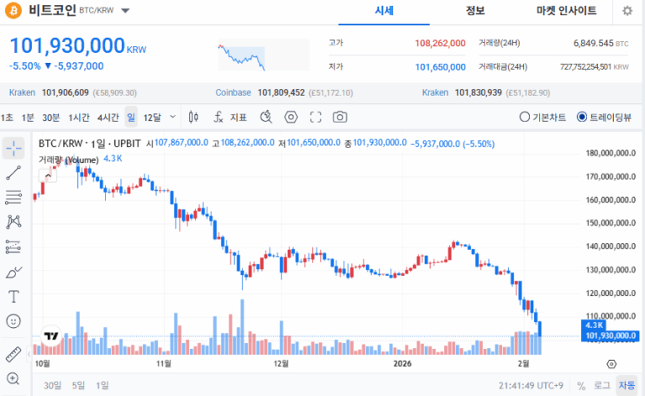Select the brush drawing tool
This screenshot has width=645, height=396.
(x=13, y=272)
